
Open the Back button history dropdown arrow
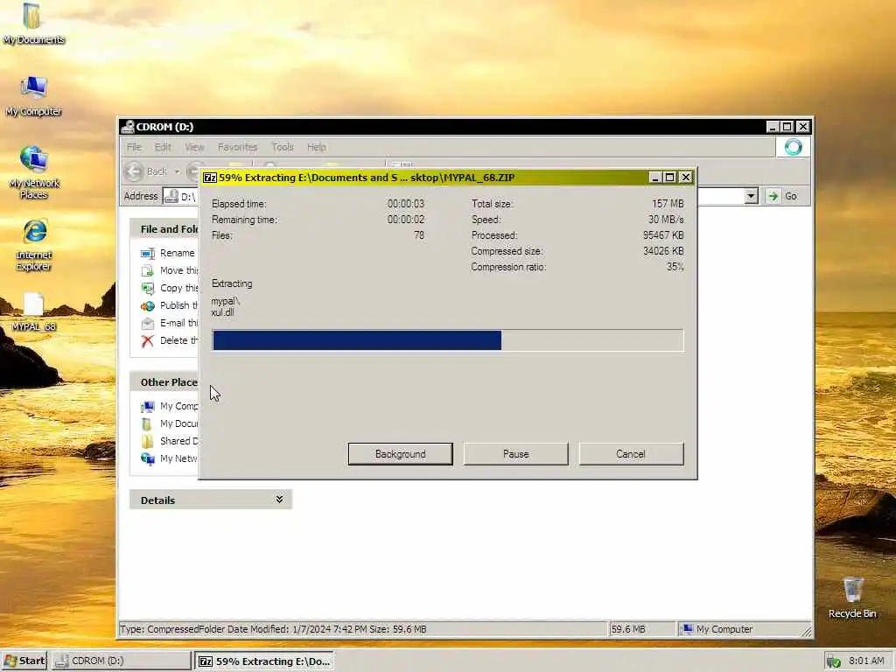click(177, 171)
